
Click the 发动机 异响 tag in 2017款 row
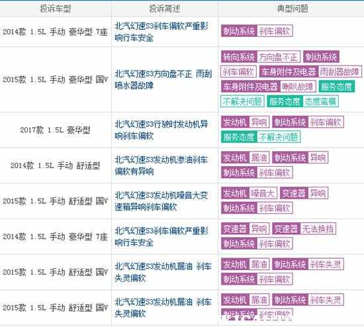[x=245, y=122]
